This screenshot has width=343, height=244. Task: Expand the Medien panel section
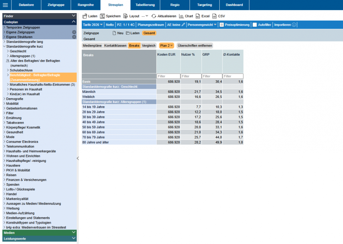click(74, 232)
